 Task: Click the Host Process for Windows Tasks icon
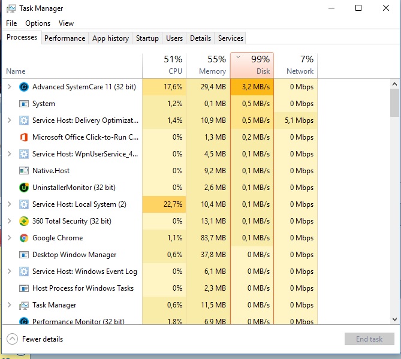coord(24,288)
